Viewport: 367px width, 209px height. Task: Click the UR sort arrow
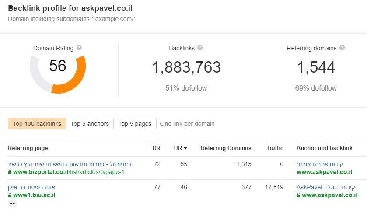185,148
